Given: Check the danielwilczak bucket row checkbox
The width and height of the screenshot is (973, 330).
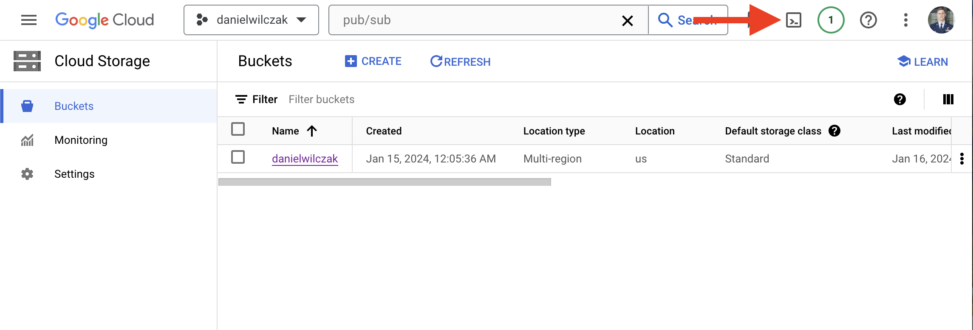Looking at the screenshot, I should click(238, 157).
